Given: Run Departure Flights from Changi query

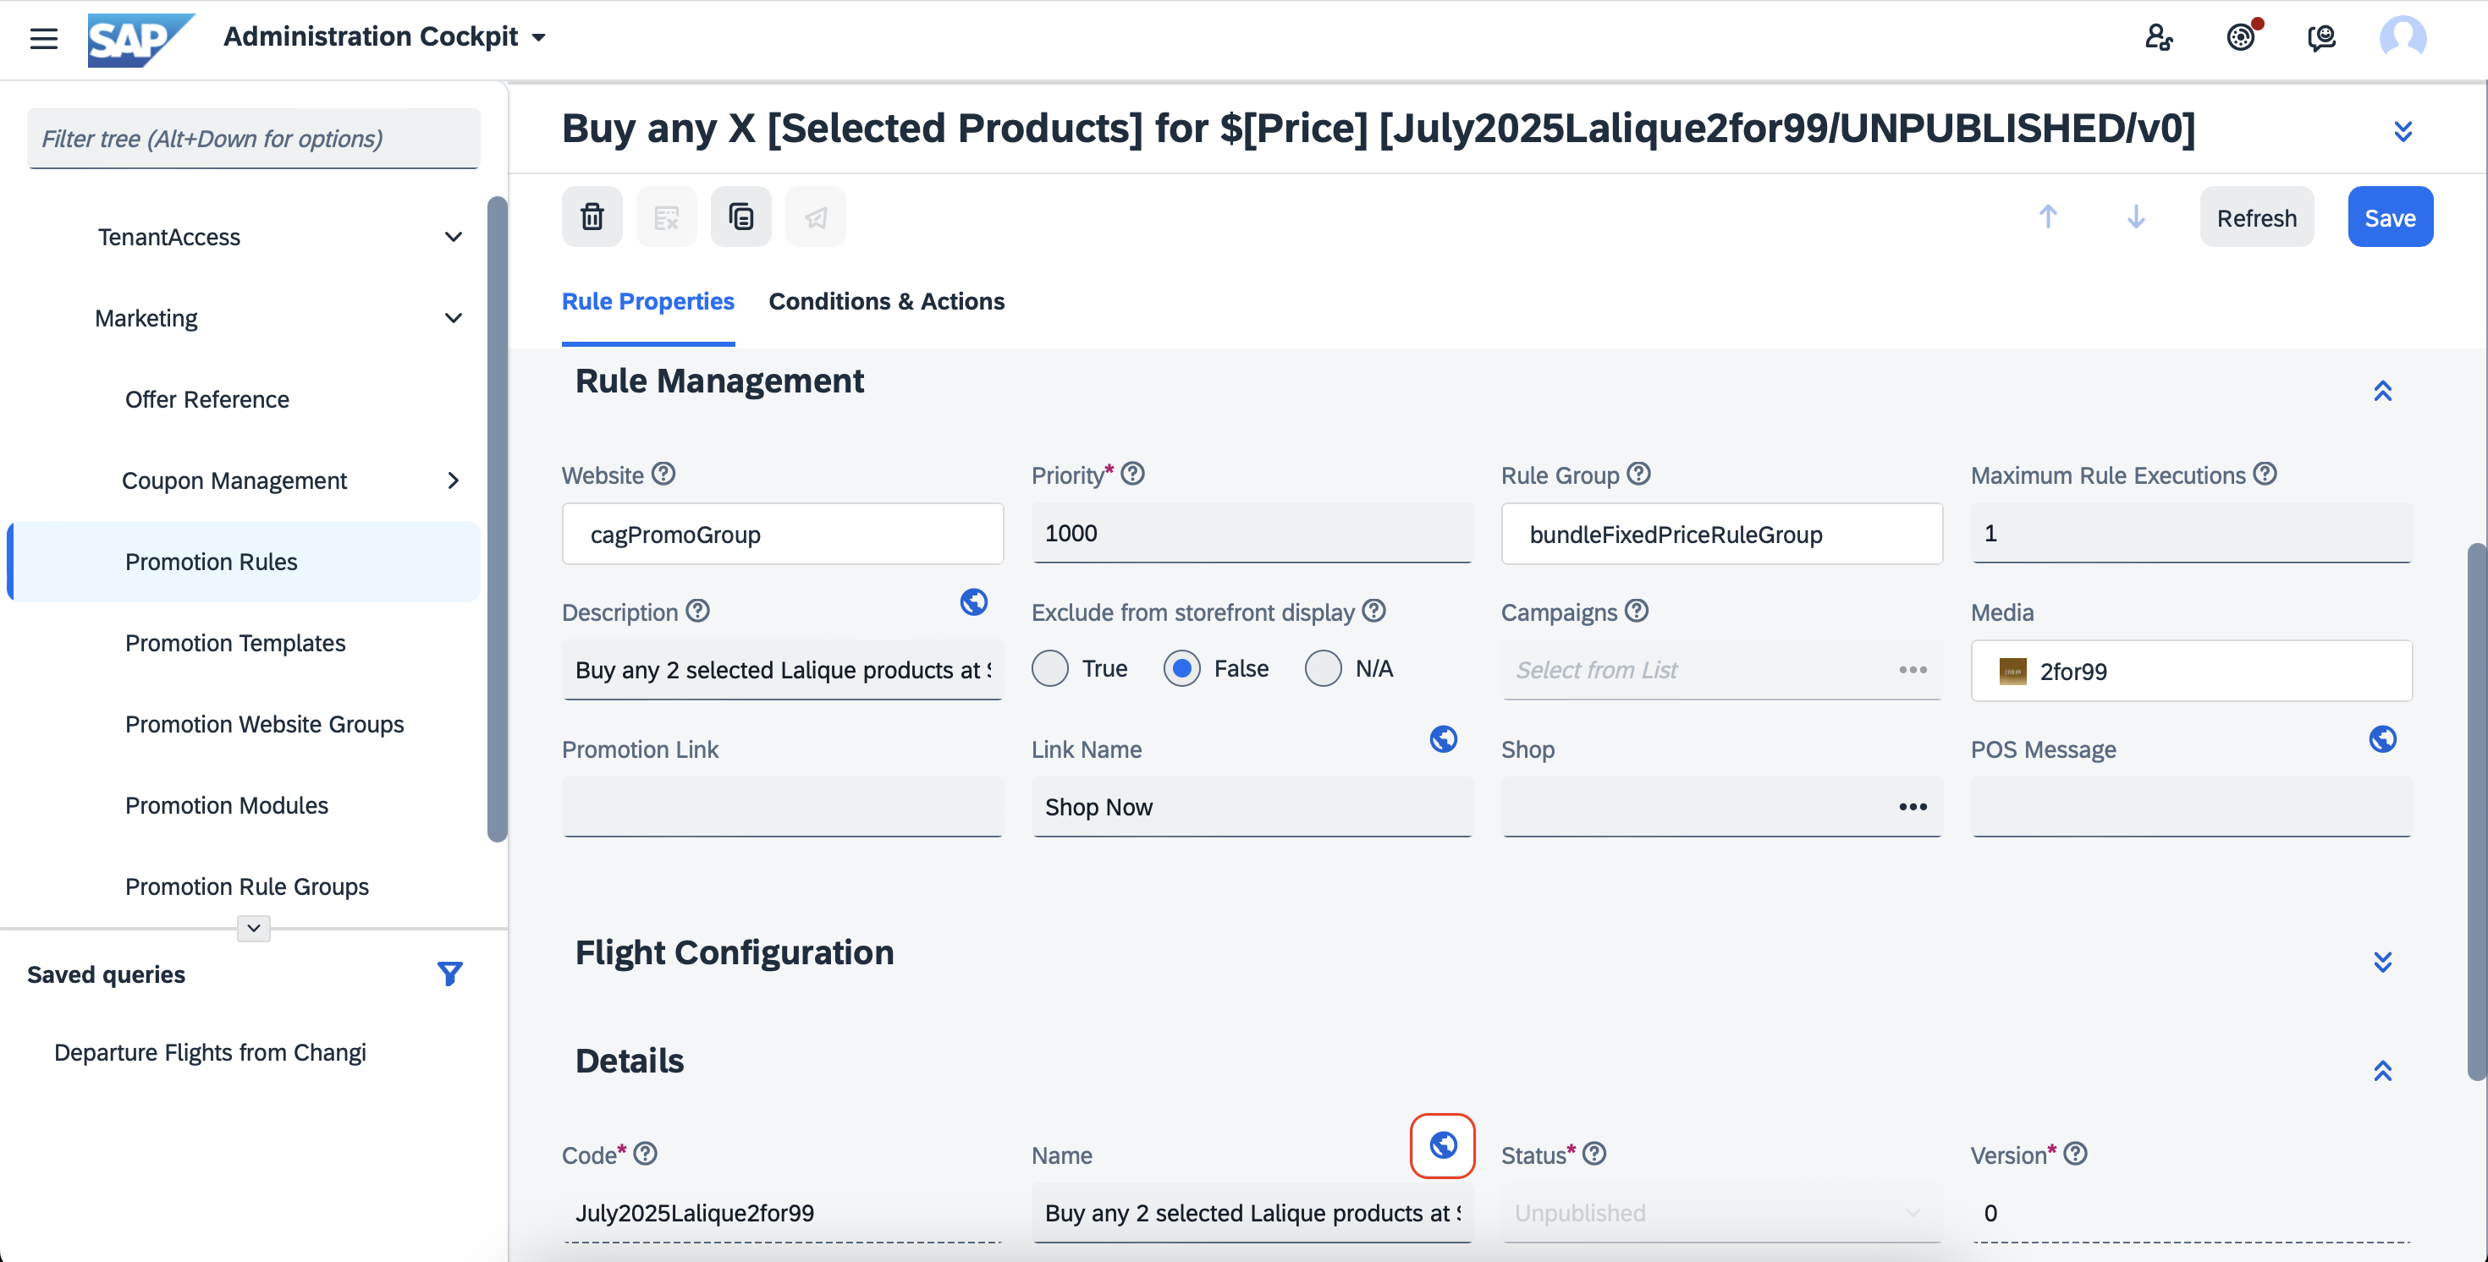Looking at the screenshot, I should coord(210,1051).
